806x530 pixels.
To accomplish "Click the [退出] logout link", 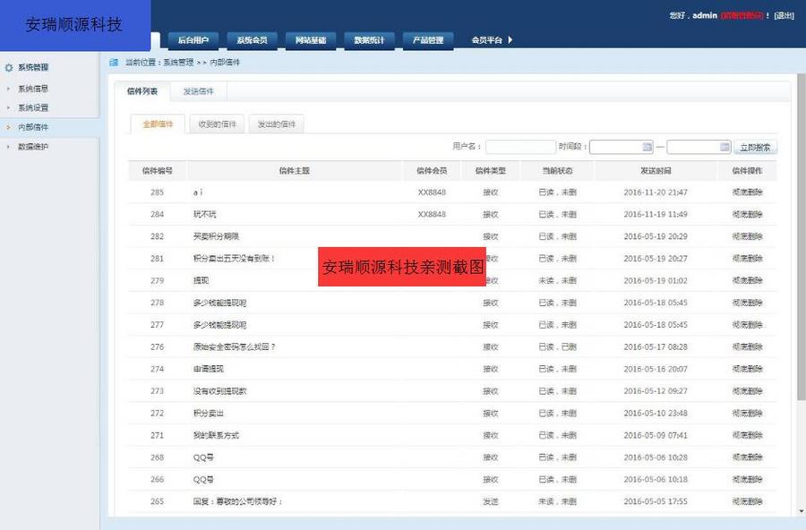I will click(785, 15).
